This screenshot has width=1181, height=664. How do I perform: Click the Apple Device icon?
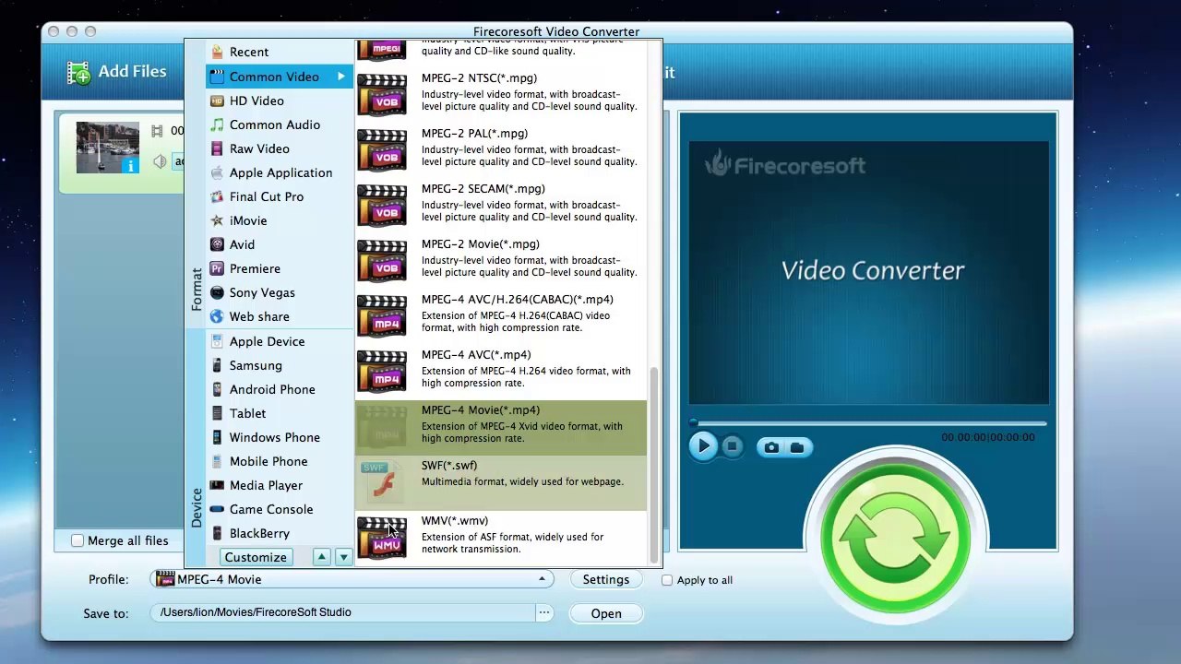pos(217,341)
